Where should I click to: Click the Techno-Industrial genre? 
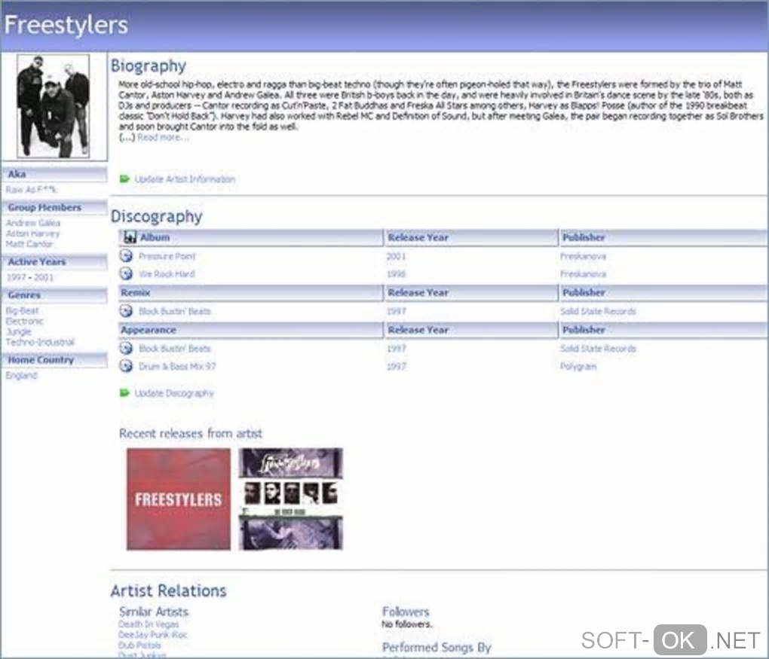[x=40, y=342]
